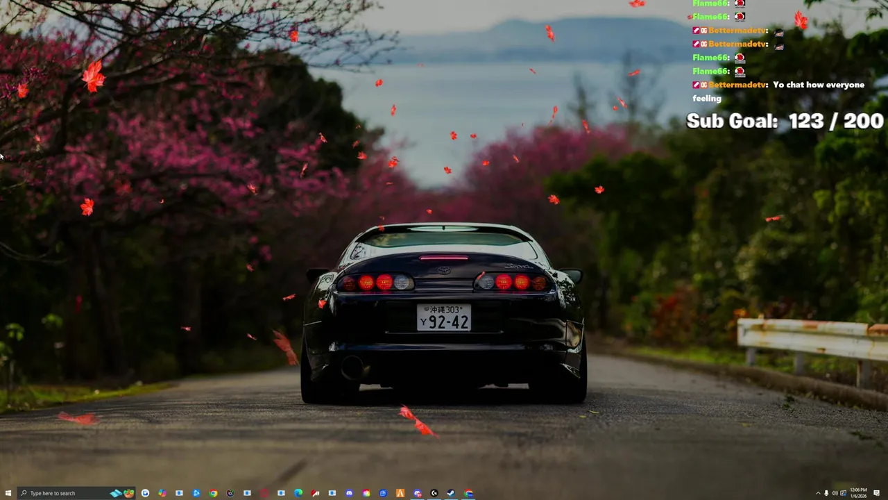Open the dark hexagon app on taskbar
Image resolution: width=888 pixels, height=500 pixels.
point(230,493)
